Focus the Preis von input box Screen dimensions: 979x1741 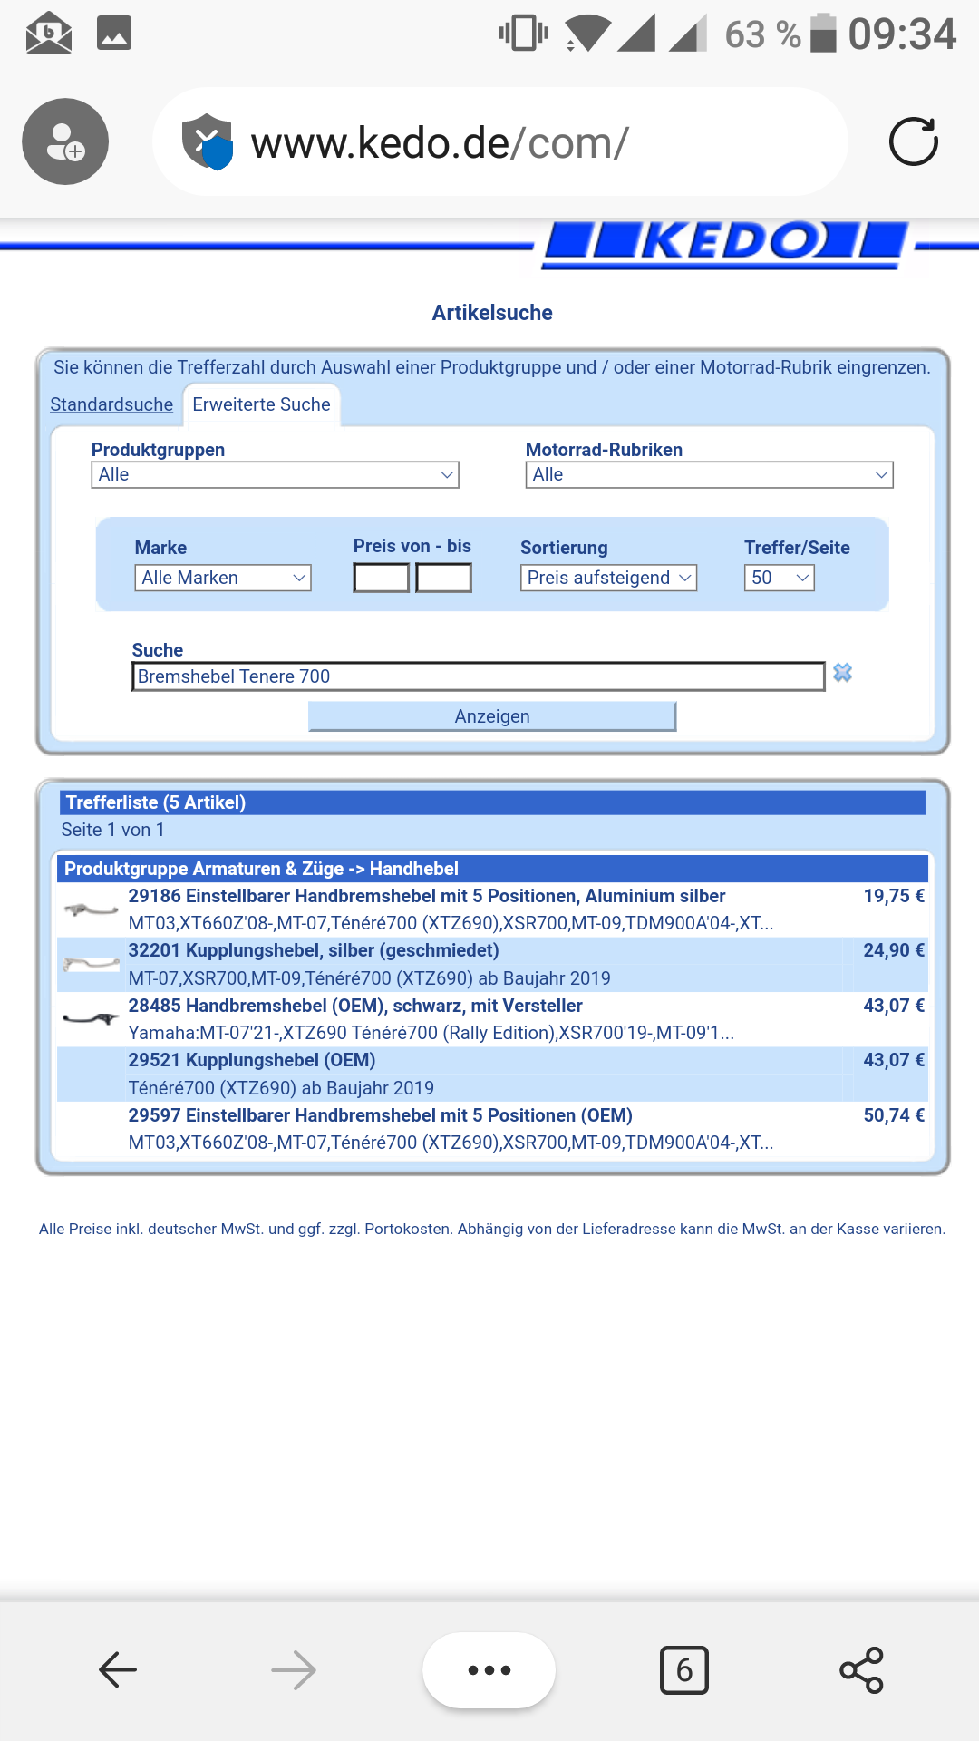point(382,578)
